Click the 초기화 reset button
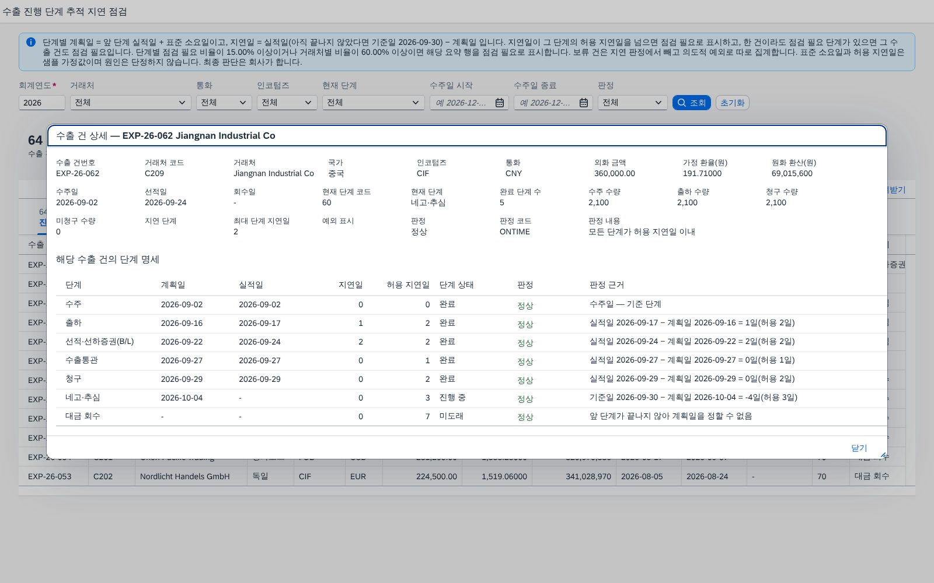 point(732,103)
